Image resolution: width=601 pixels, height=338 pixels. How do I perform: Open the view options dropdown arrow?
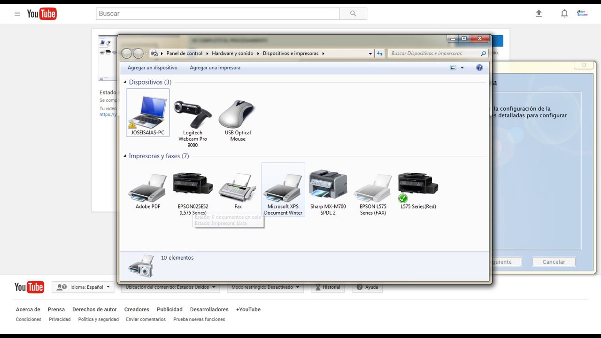(x=462, y=68)
